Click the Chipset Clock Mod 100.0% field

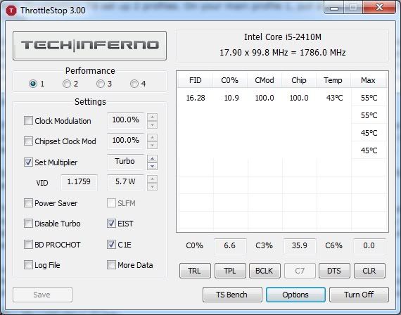125,141
